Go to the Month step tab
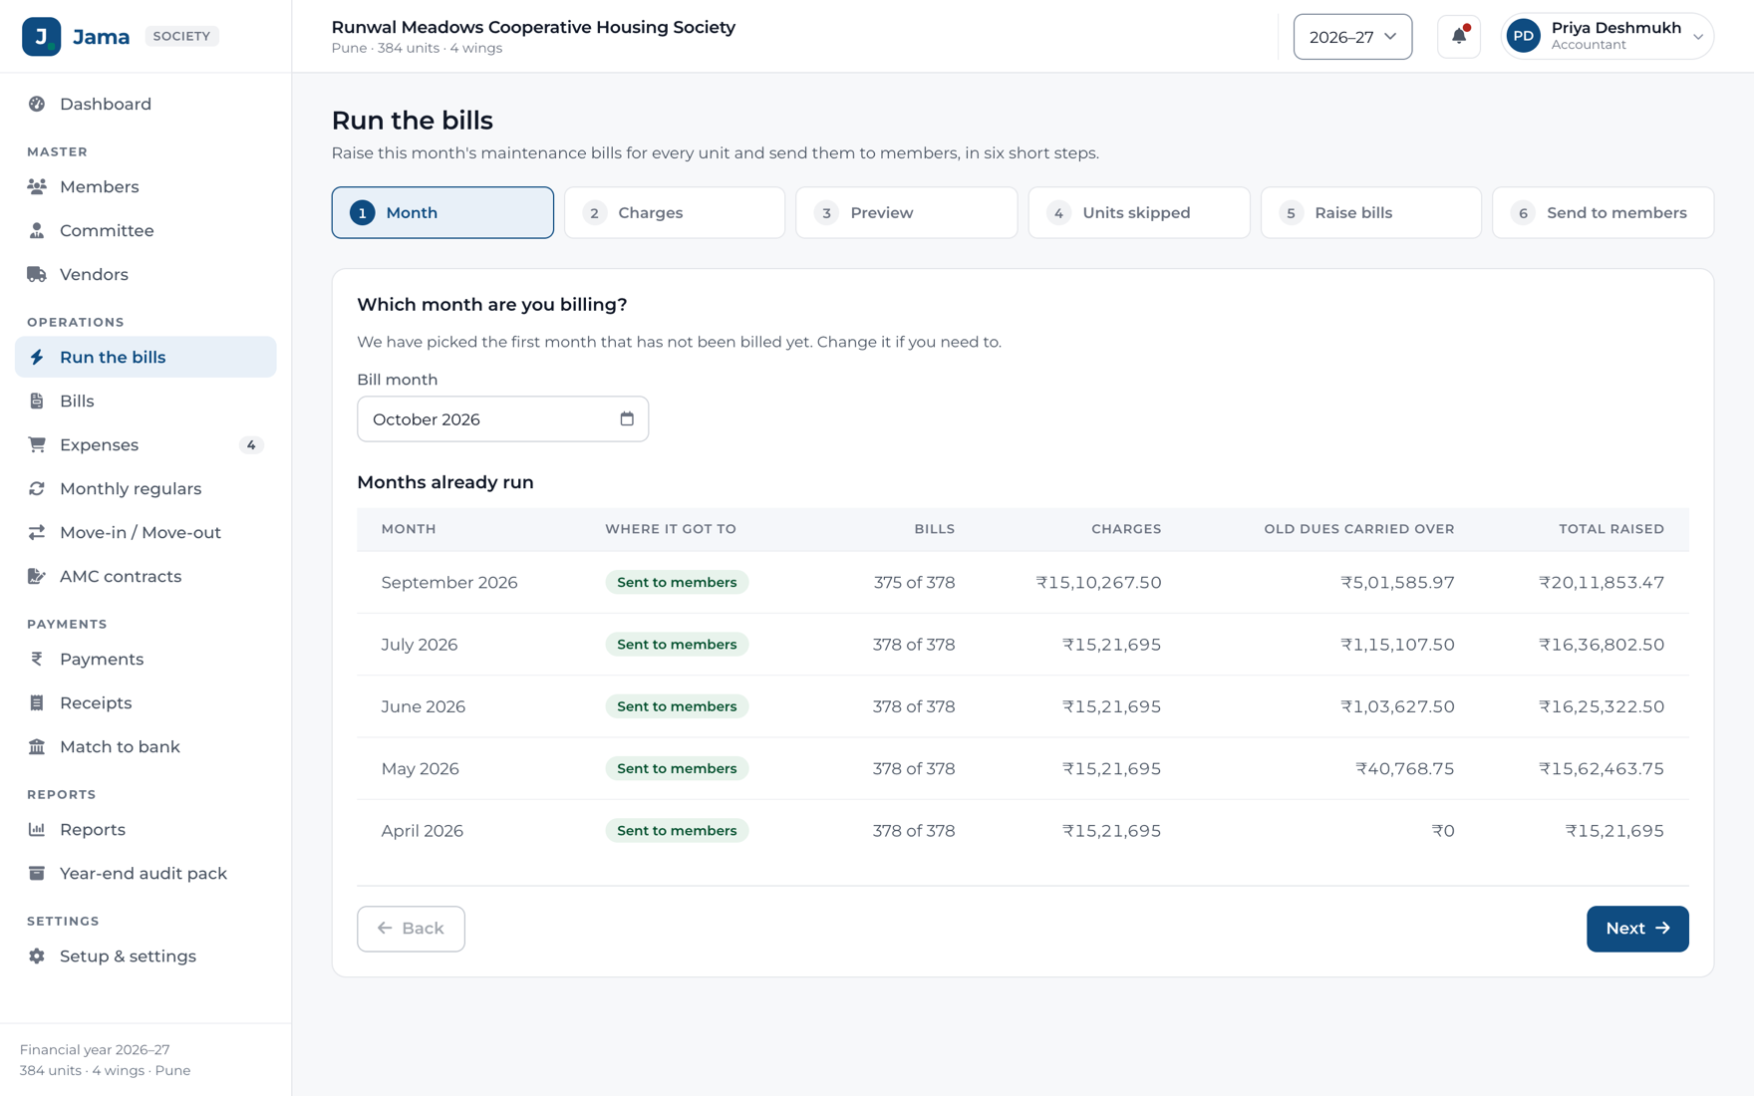 pyautogui.click(x=442, y=212)
